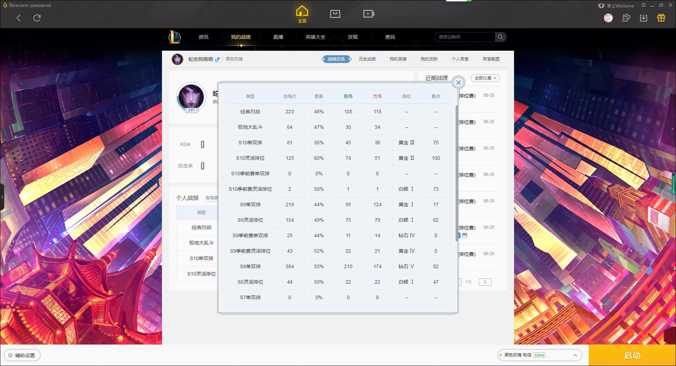Open the 查找 tab
Viewport: 676px width, 366px height.
click(390, 37)
